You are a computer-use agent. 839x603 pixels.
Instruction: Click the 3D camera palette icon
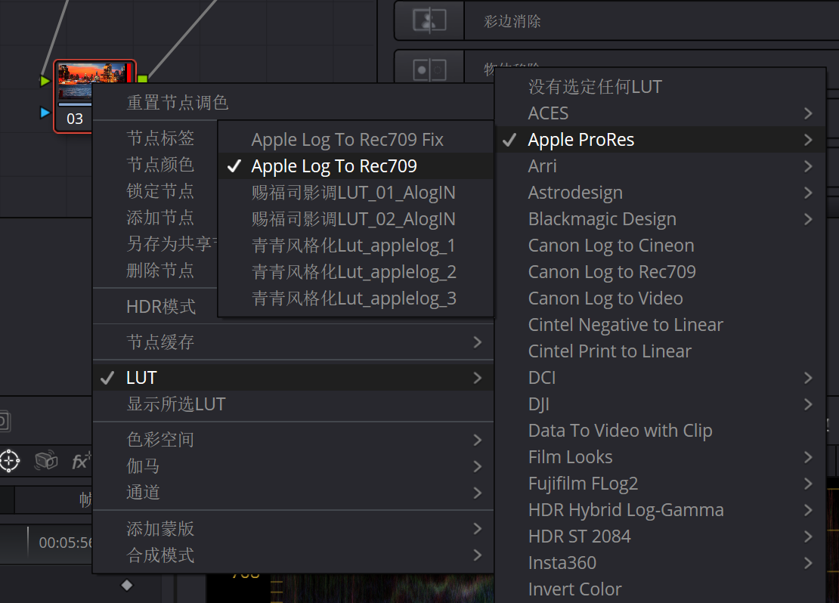click(46, 460)
